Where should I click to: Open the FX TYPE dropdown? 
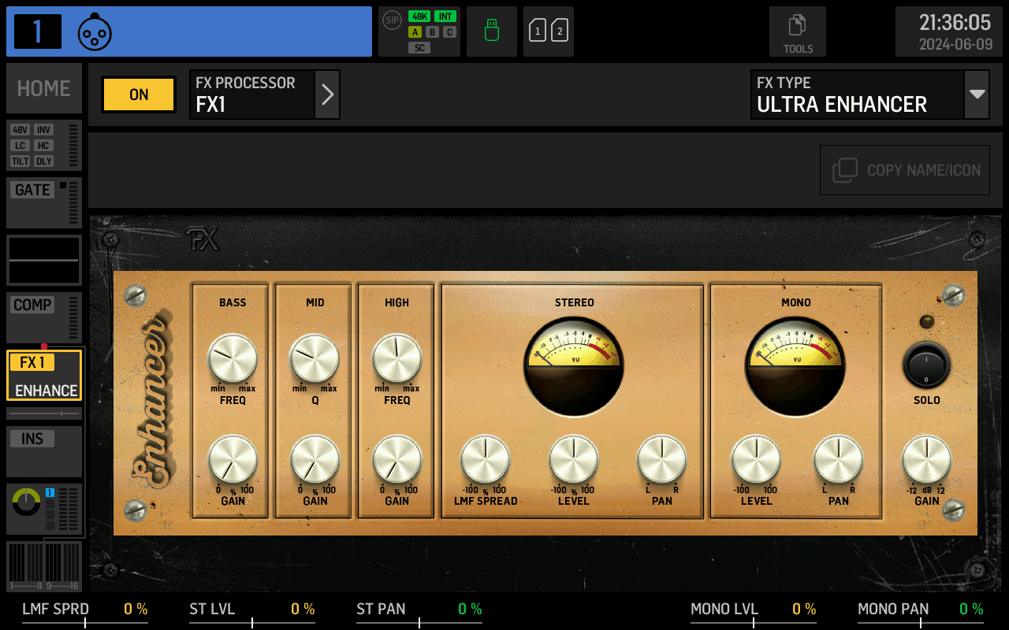[977, 94]
